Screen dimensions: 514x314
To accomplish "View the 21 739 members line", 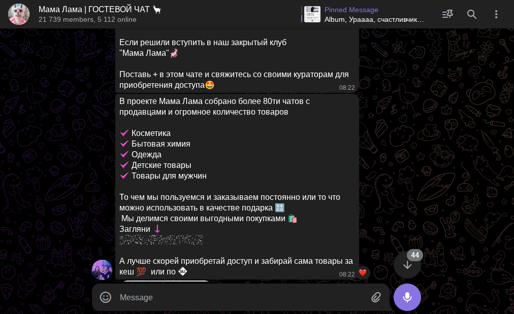I will click(87, 20).
